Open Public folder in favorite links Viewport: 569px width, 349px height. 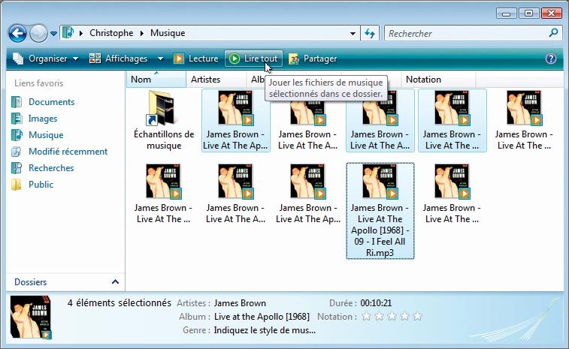click(x=32, y=185)
